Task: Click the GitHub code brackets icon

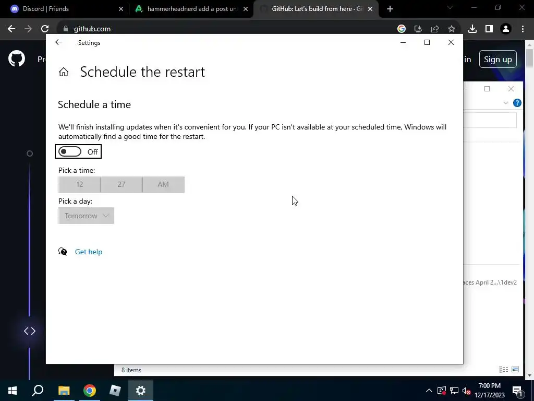Action: pos(30,331)
